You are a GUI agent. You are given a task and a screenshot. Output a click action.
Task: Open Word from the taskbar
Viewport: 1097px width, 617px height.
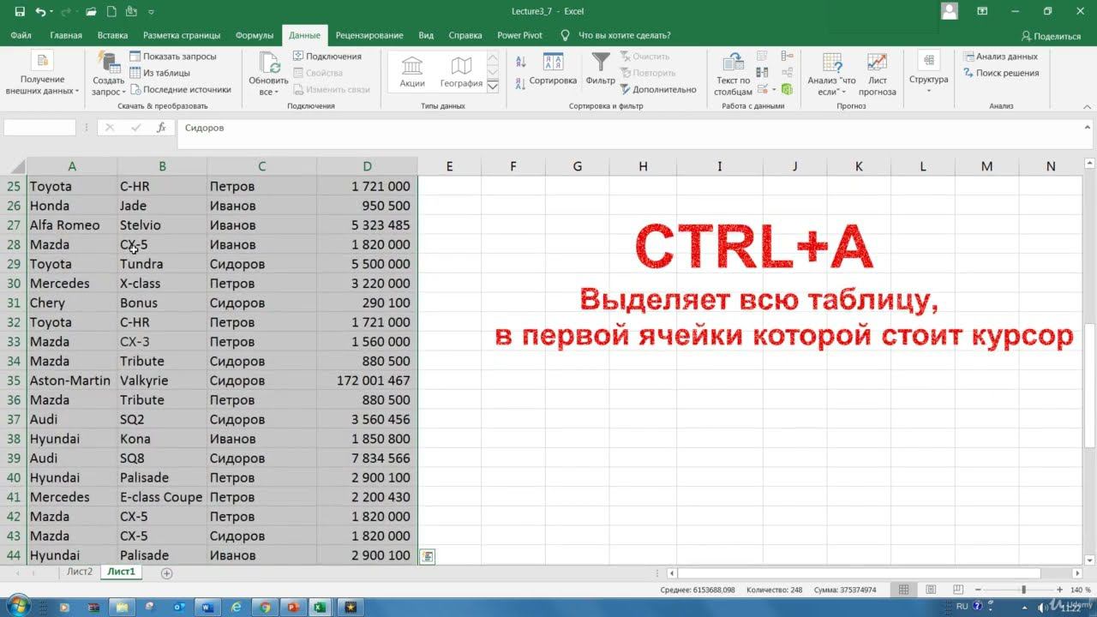point(207,607)
